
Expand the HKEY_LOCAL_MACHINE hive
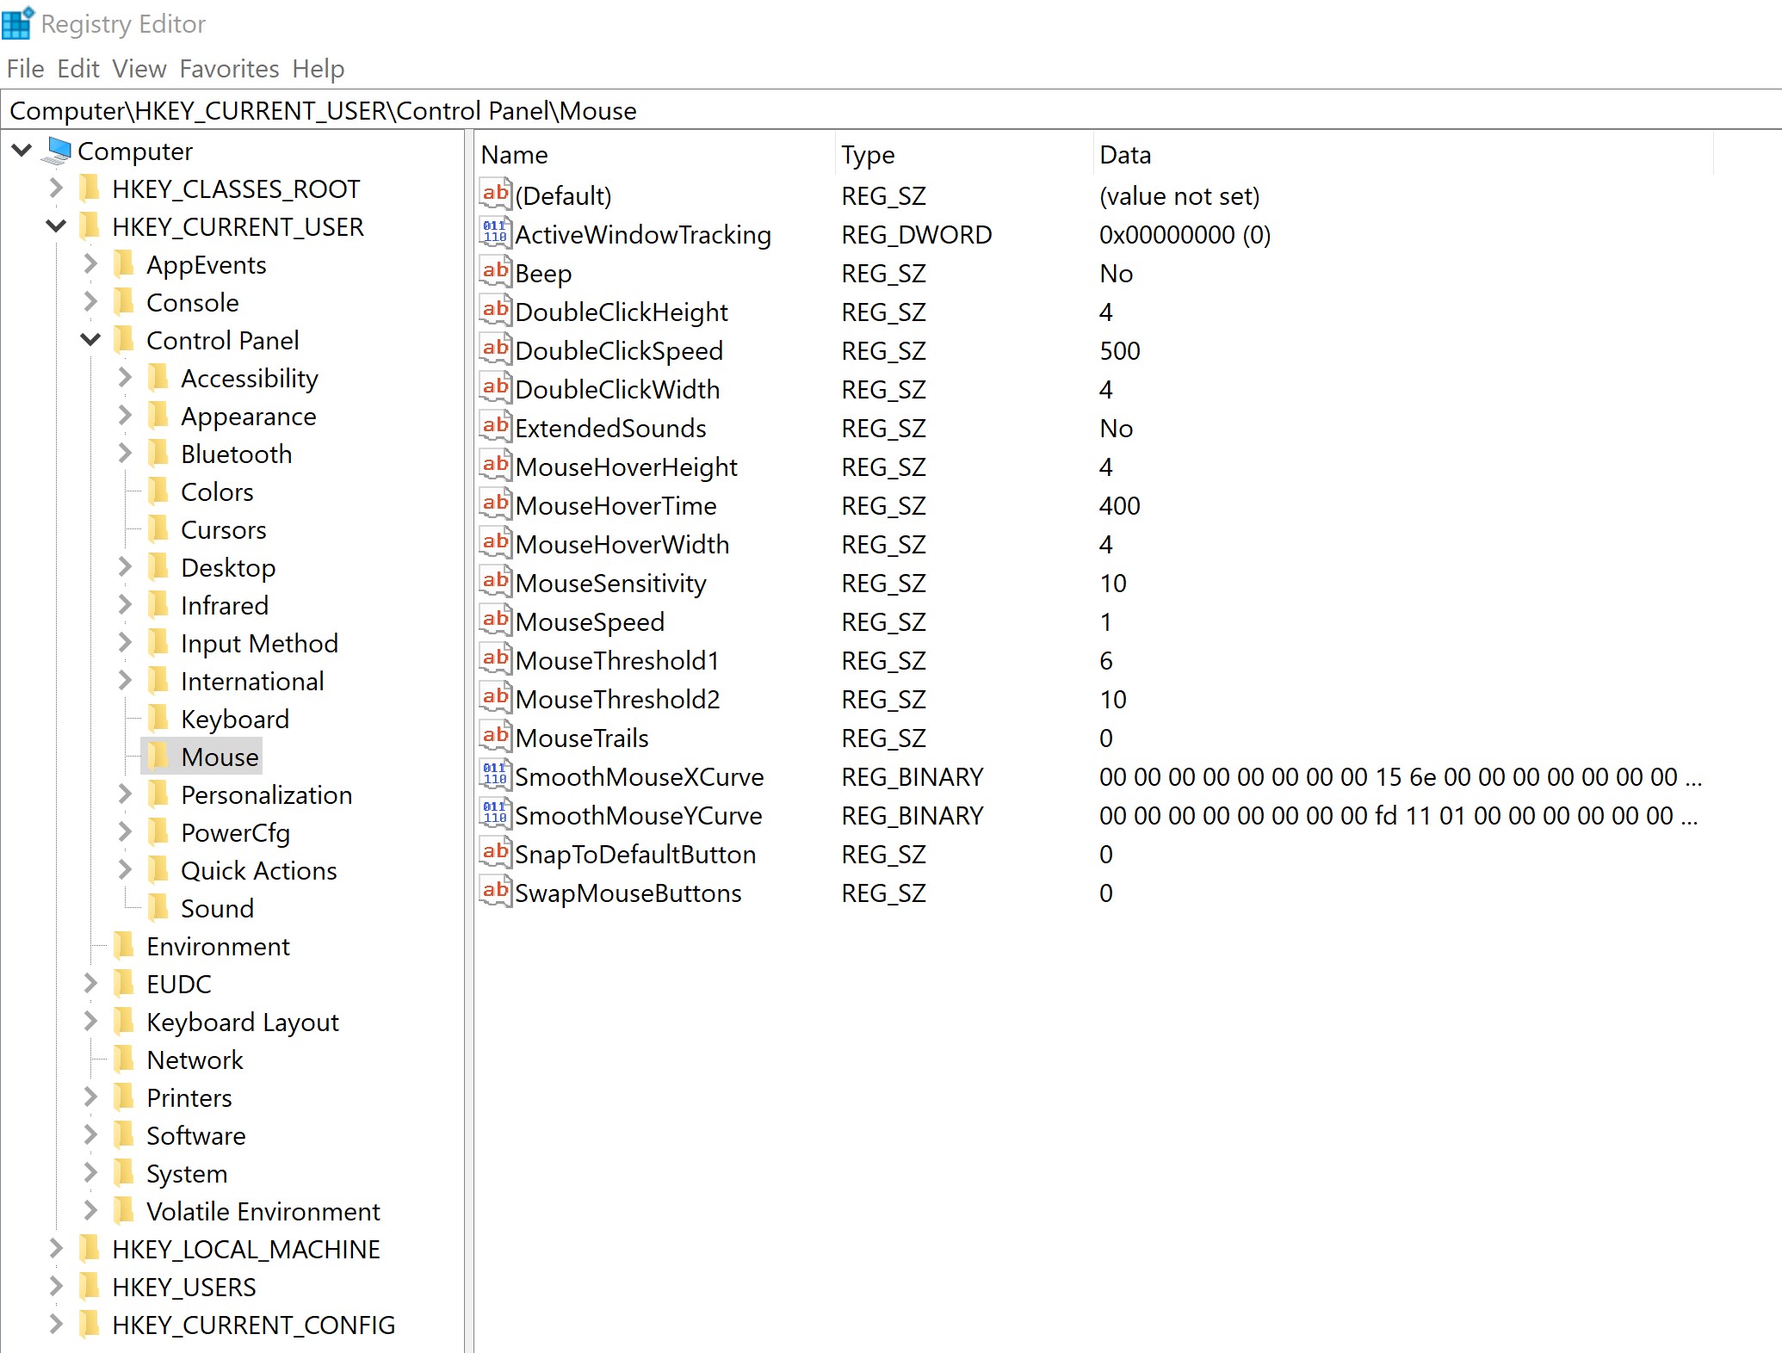[x=56, y=1249]
